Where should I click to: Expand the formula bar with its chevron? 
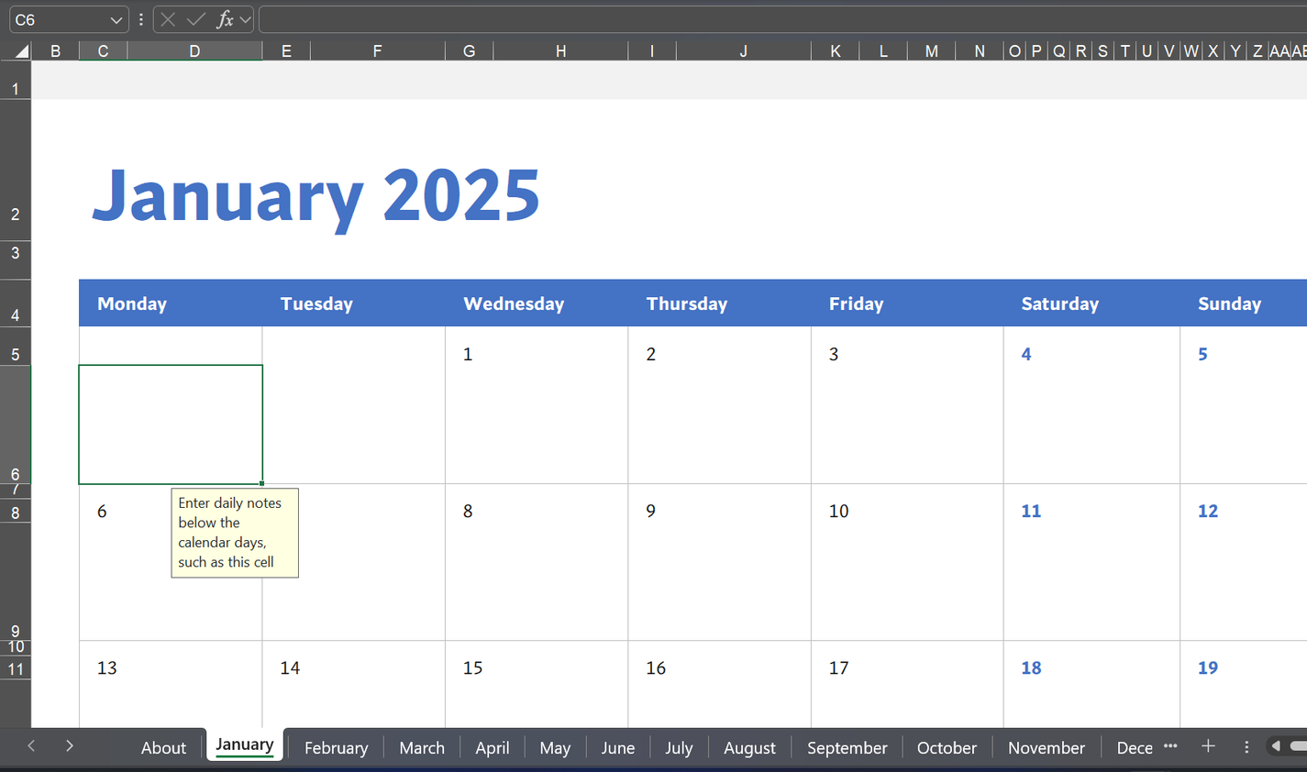[246, 18]
